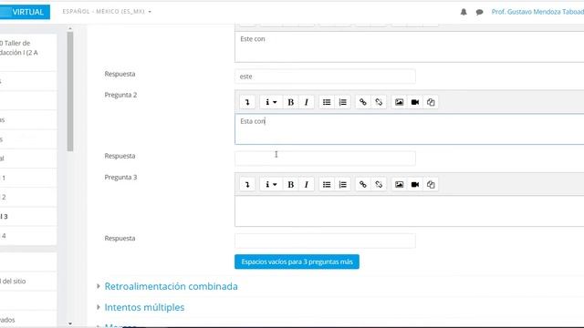The width and height of the screenshot is (584, 328).
Task: Insert video media in Pregunta 2 editor
Action: (x=415, y=102)
